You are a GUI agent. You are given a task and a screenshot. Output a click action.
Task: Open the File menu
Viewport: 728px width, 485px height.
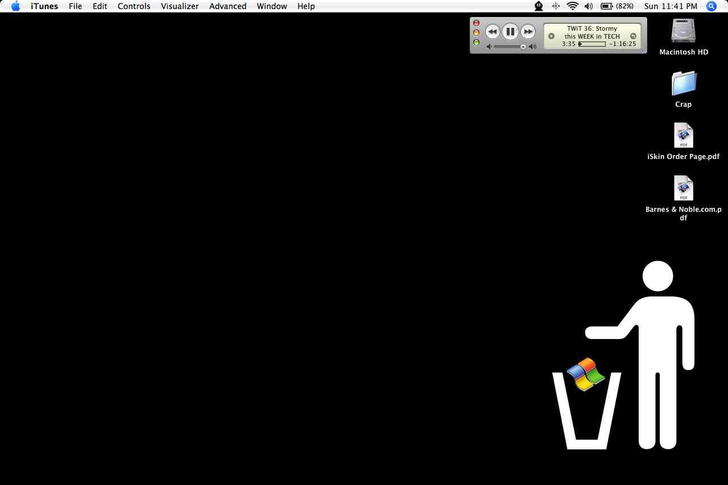pyautogui.click(x=75, y=6)
